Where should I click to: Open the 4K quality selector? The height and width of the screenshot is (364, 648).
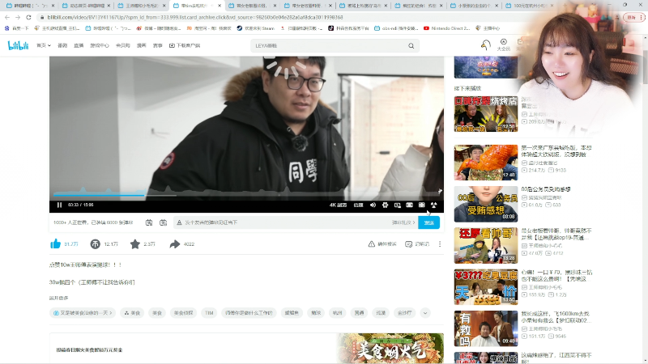338,205
